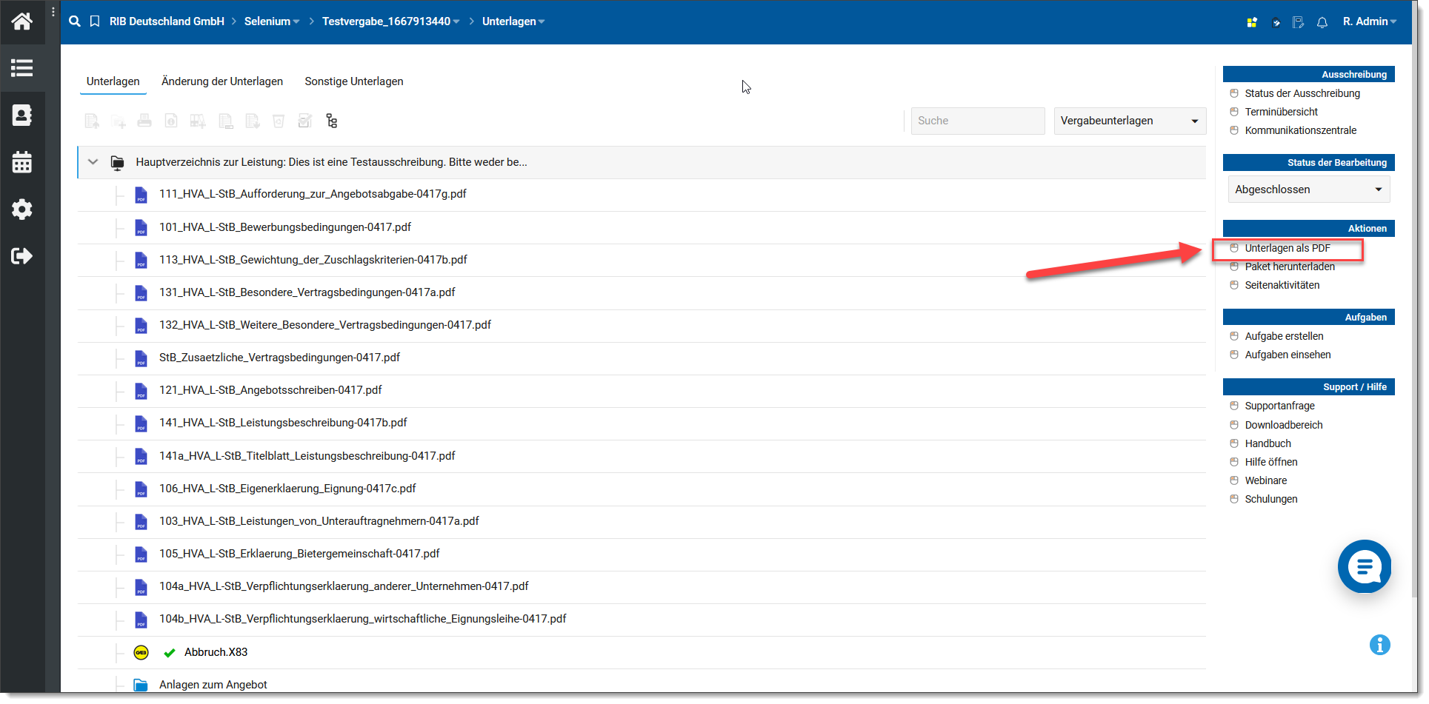
Task: Click the blue info circle icon
Action: click(x=1380, y=645)
